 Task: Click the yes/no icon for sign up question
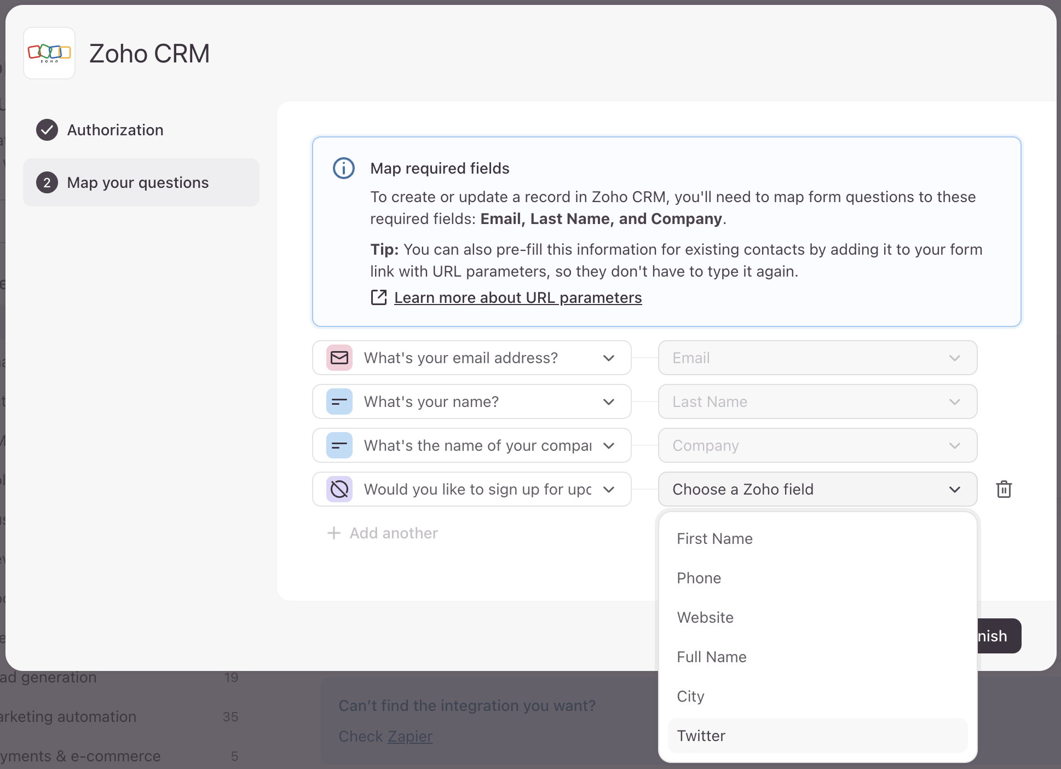pyautogui.click(x=339, y=489)
